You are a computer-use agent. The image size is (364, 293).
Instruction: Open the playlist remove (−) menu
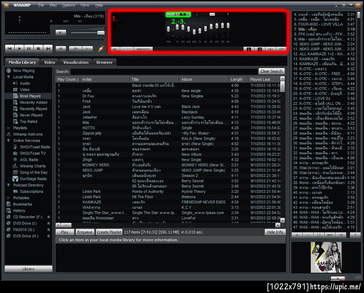308,235
